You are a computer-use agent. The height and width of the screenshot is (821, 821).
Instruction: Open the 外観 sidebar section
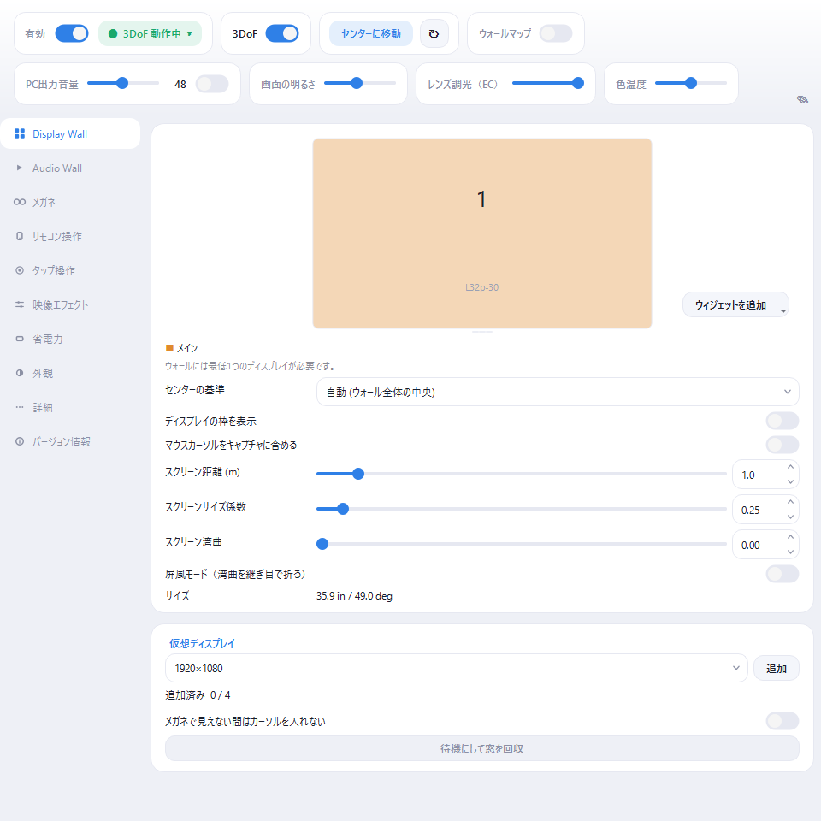pos(70,373)
